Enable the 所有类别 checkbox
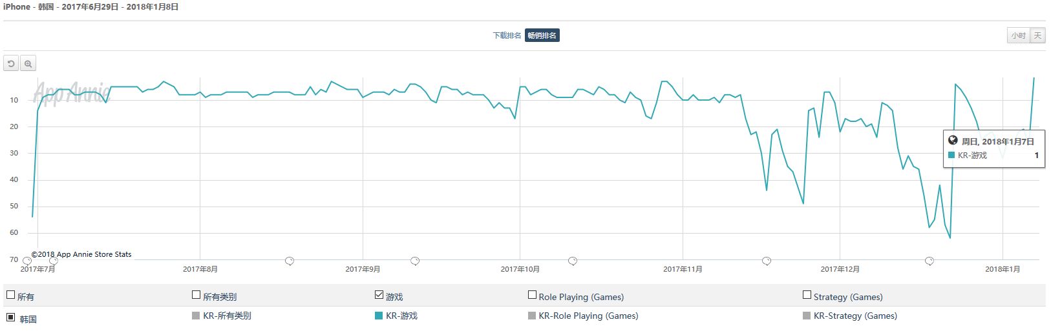 coord(196,295)
